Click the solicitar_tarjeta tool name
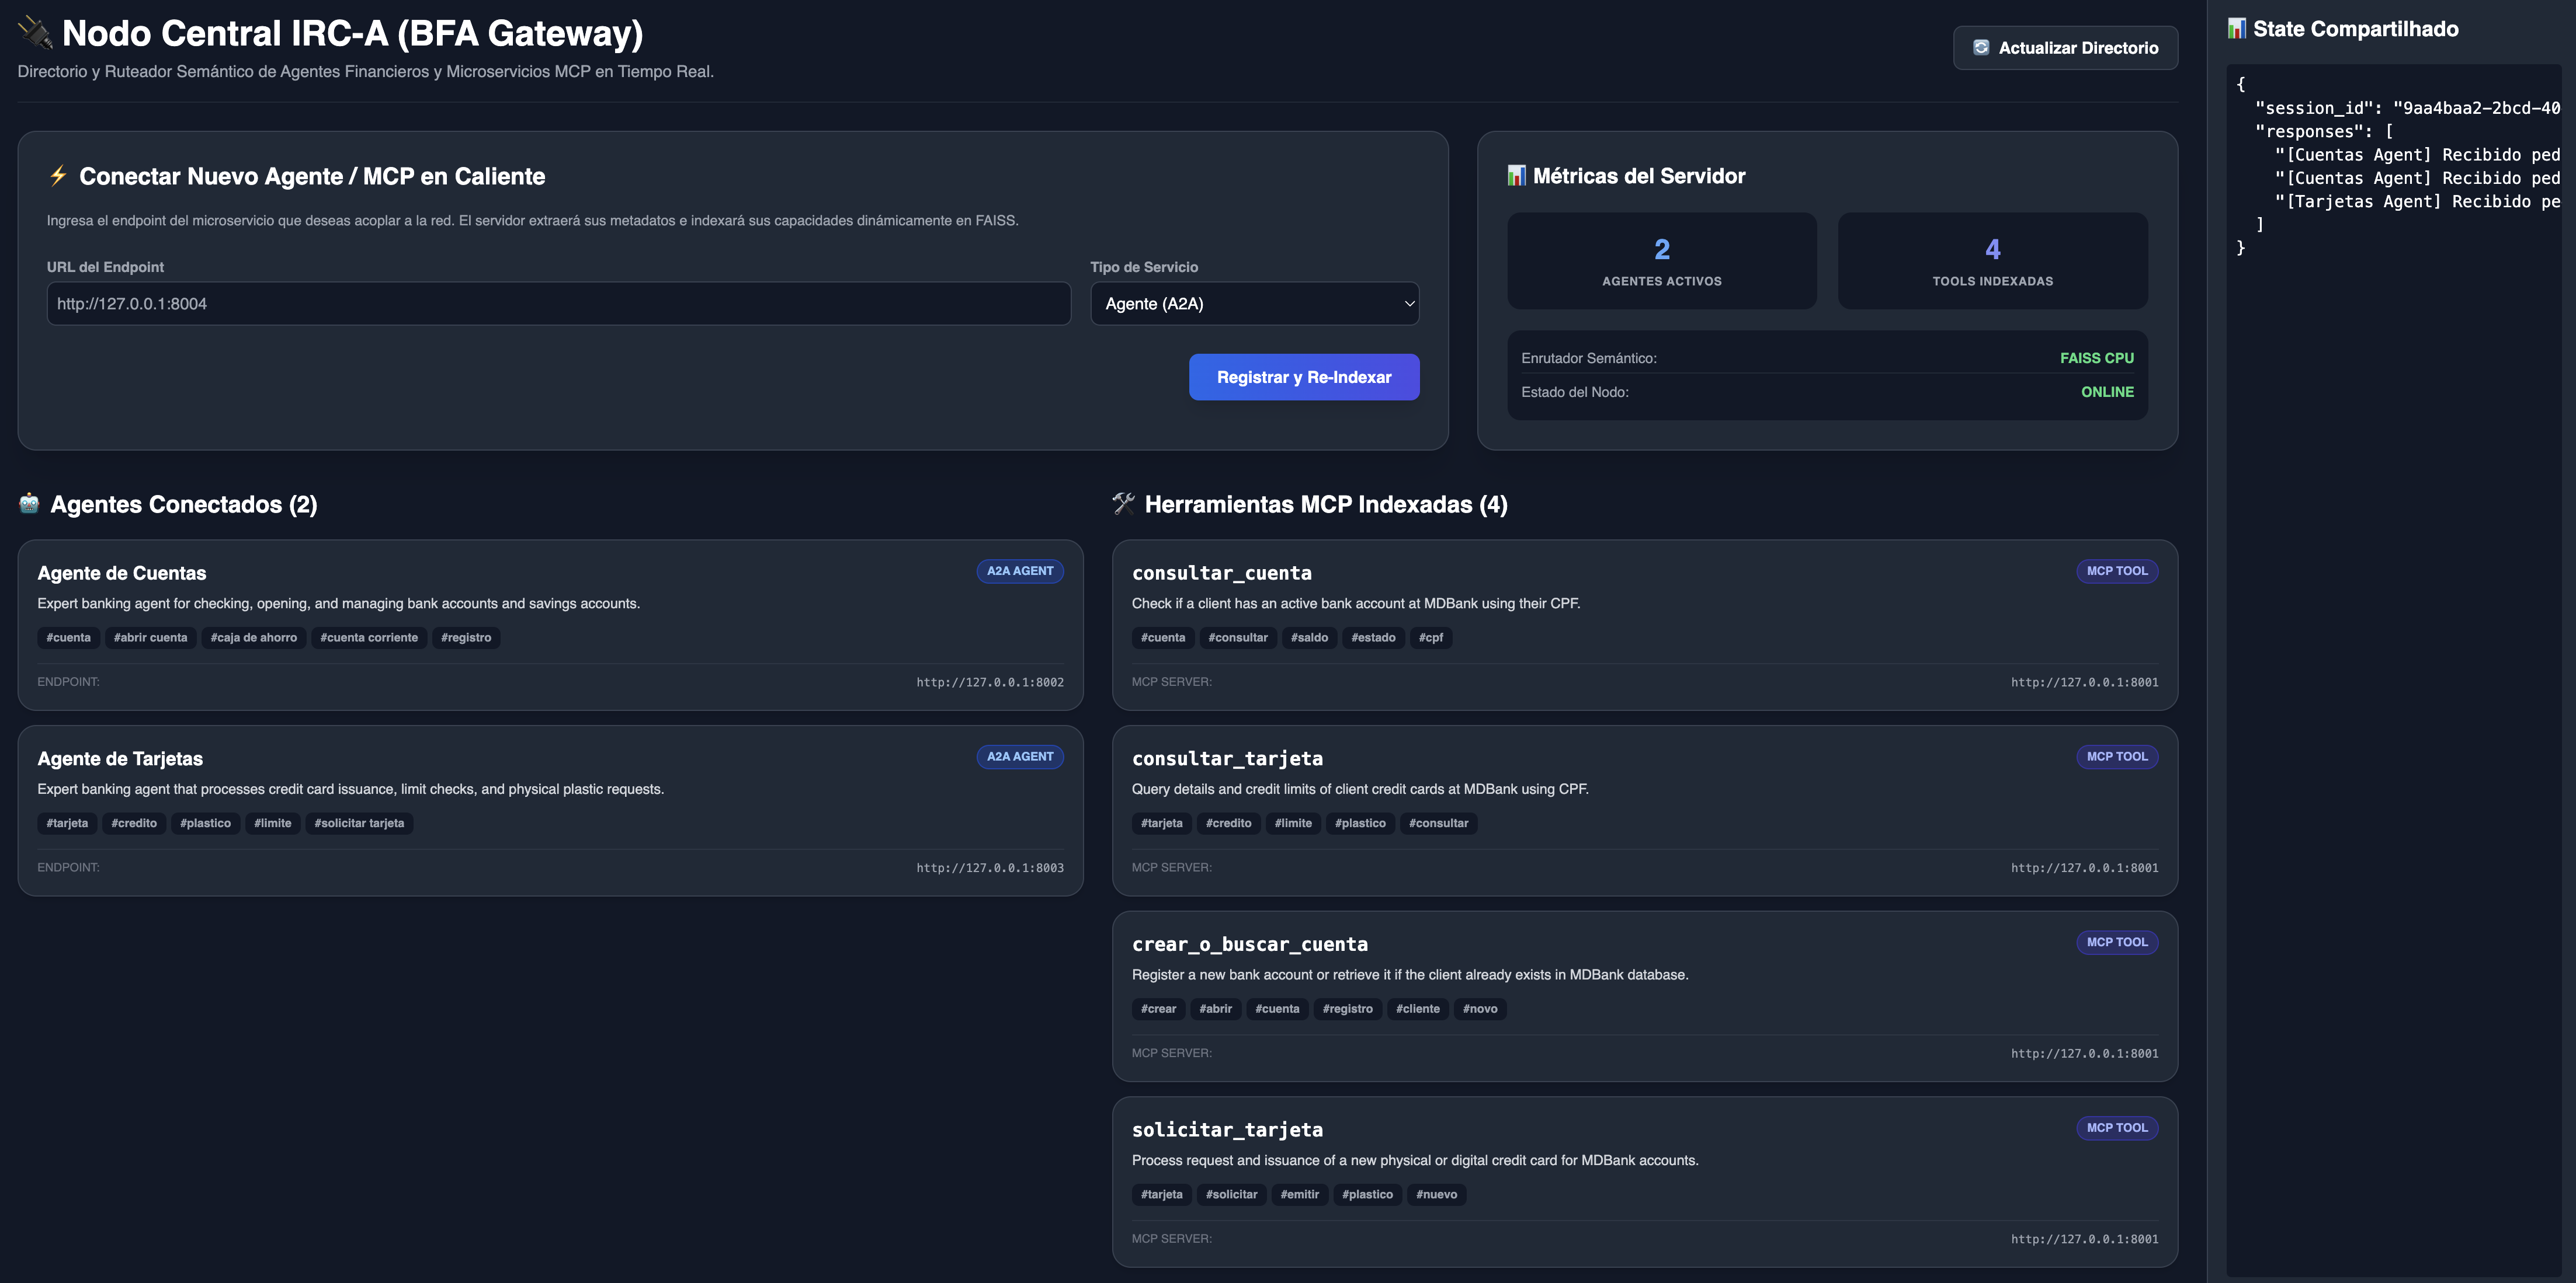The height and width of the screenshot is (1283, 2576). (1227, 1130)
